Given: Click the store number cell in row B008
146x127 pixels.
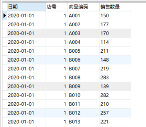Looking at the screenshot, I should (57, 77).
